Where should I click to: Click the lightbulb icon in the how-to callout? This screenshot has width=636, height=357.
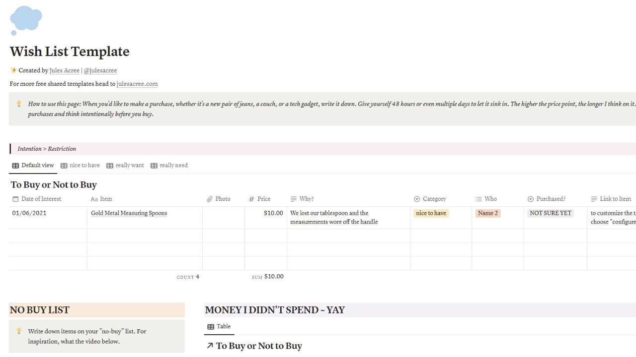tap(19, 104)
